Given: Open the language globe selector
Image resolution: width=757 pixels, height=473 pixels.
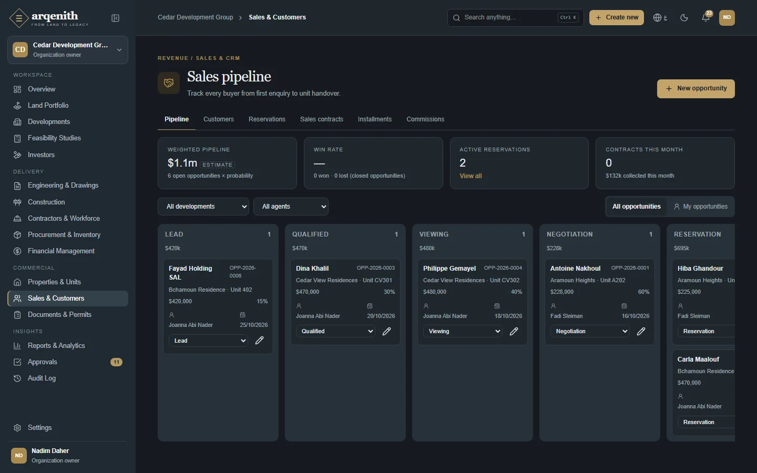Looking at the screenshot, I should click(x=660, y=18).
